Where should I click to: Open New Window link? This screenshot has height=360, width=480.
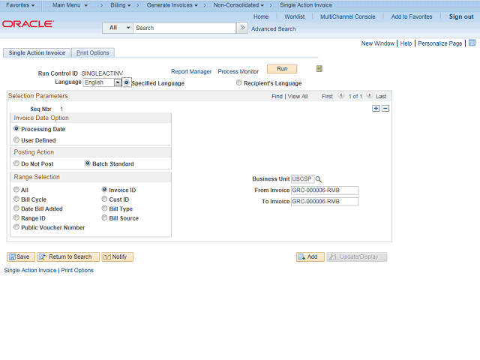click(378, 43)
